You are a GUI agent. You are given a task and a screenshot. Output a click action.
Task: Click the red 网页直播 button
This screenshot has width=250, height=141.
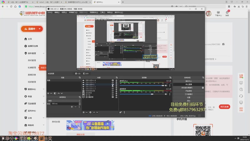tap(224, 107)
